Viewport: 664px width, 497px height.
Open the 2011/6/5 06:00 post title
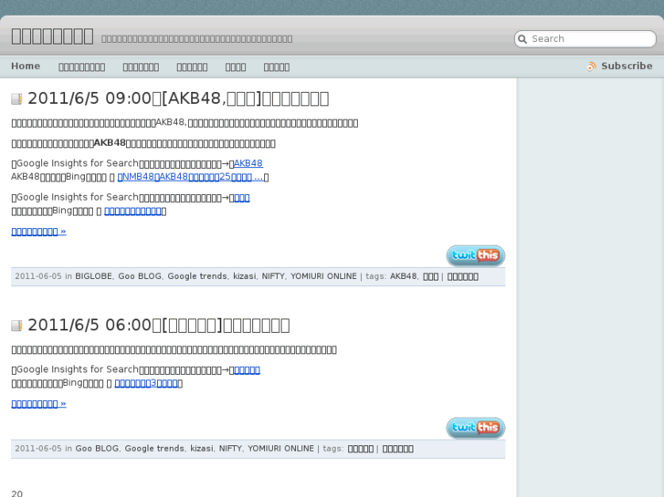pyautogui.click(x=159, y=326)
